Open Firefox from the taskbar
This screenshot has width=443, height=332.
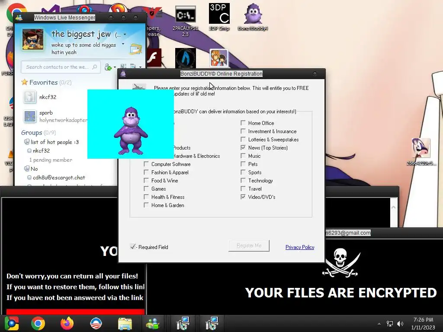click(x=67, y=323)
